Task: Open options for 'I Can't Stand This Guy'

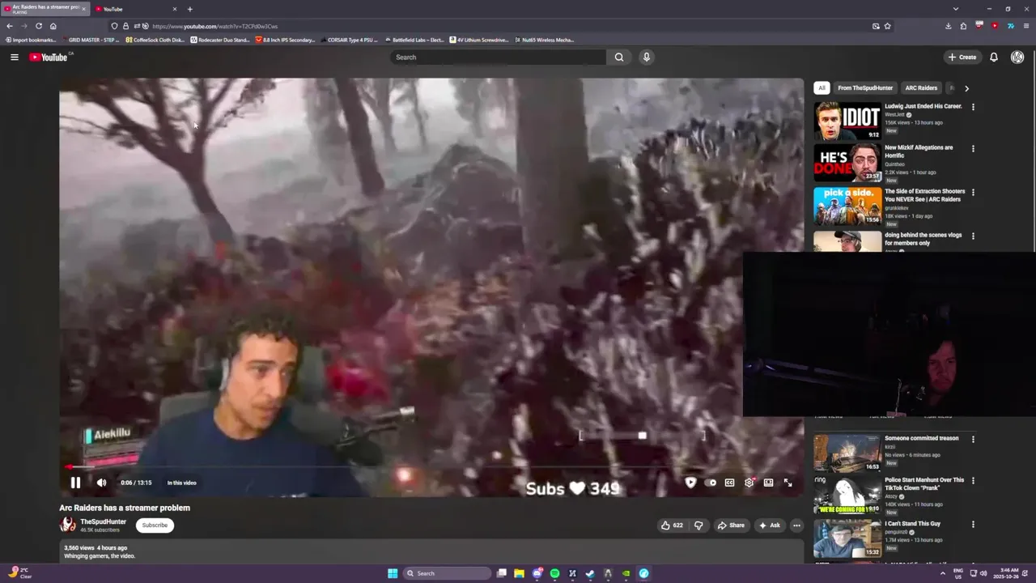Action: [973, 525]
